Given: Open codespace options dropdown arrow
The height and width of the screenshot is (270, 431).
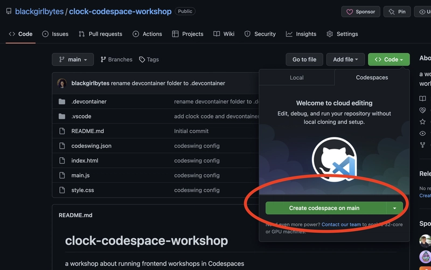Looking at the screenshot, I should pos(395,208).
